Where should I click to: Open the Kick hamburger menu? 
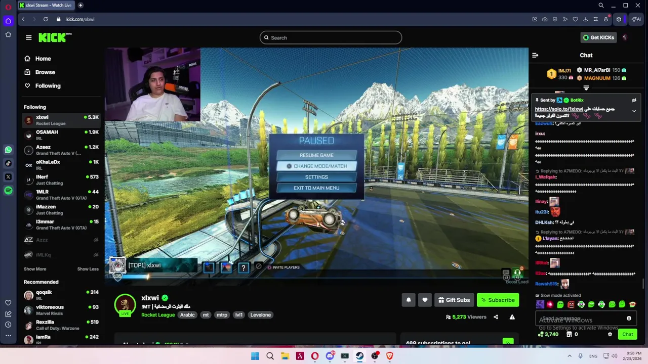[x=29, y=37]
